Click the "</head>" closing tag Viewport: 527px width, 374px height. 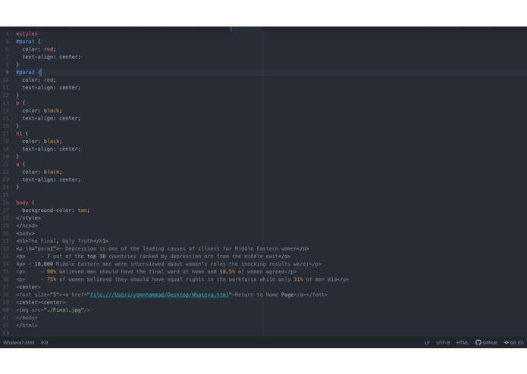click(27, 226)
